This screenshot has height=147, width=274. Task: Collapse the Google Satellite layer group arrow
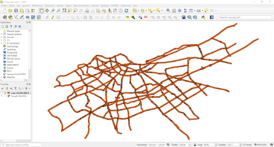coord(2,96)
